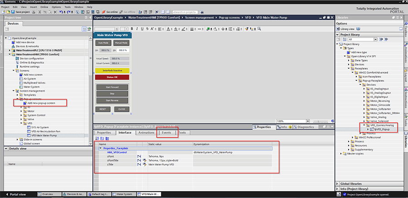408x198 pixels.
Task: Toggle Bold text formatting
Action: tap(132, 29)
